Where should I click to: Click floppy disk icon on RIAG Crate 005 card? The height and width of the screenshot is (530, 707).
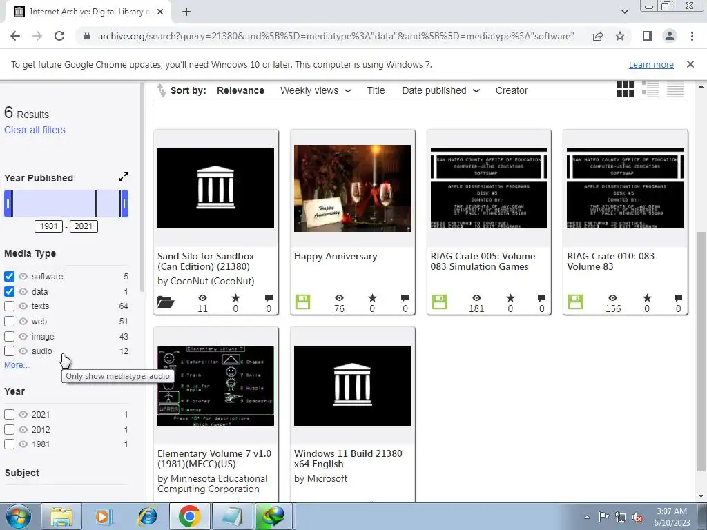point(439,302)
